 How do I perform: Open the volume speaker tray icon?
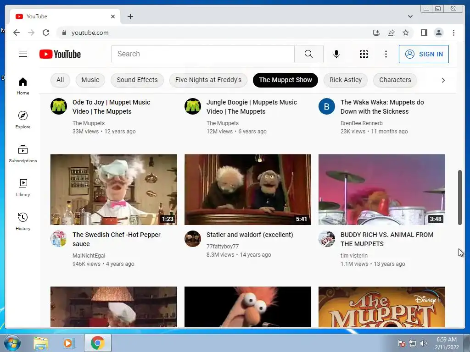tap(424, 343)
